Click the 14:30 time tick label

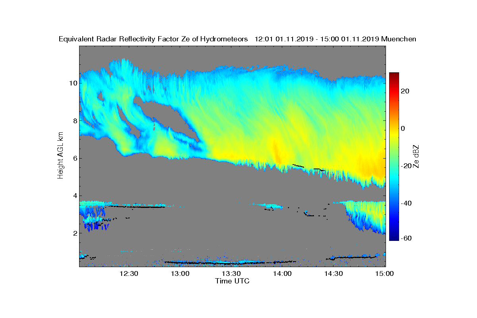(x=334, y=273)
